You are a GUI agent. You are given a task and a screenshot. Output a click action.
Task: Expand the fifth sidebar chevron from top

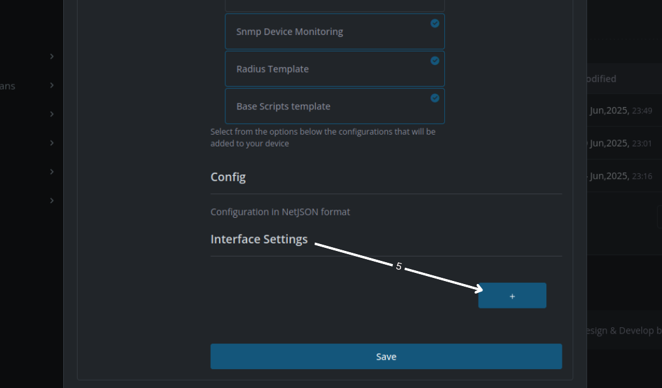tap(51, 172)
